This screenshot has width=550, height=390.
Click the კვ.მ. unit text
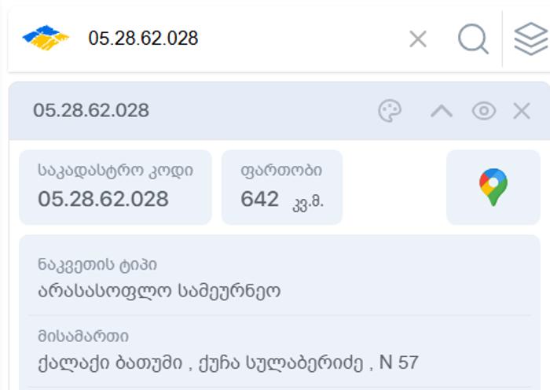(308, 203)
